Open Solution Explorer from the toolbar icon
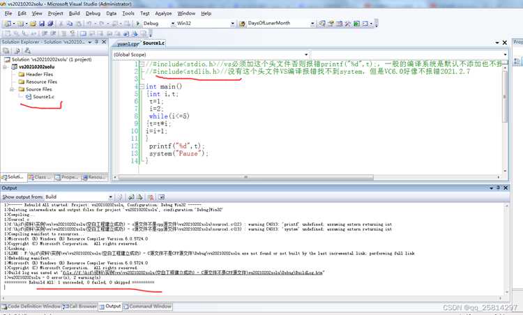 point(322,23)
